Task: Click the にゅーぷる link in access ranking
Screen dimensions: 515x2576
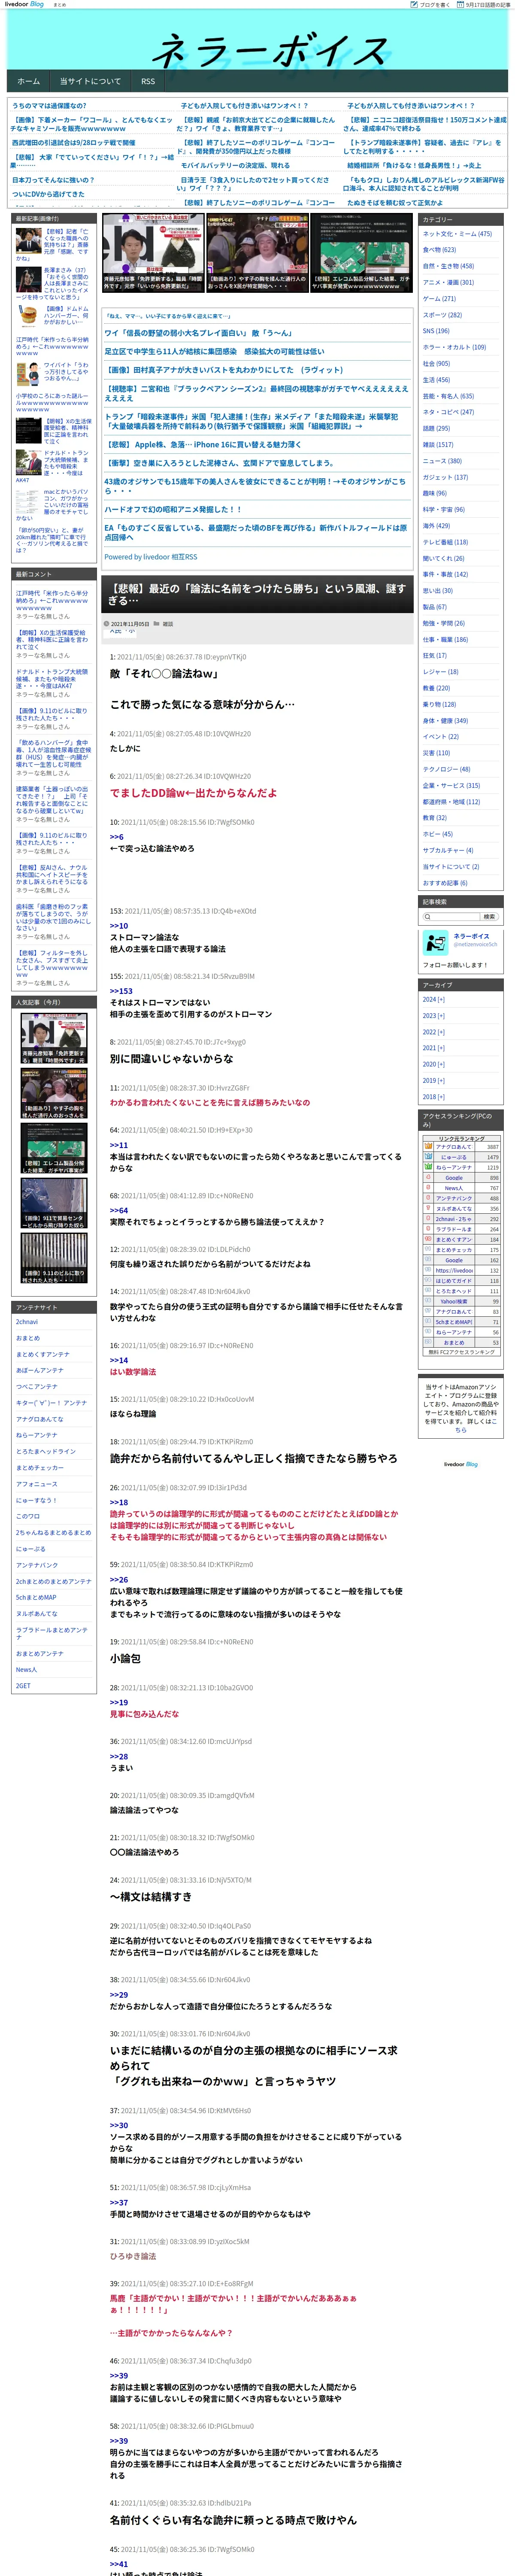Action: click(x=454, y=1157)
